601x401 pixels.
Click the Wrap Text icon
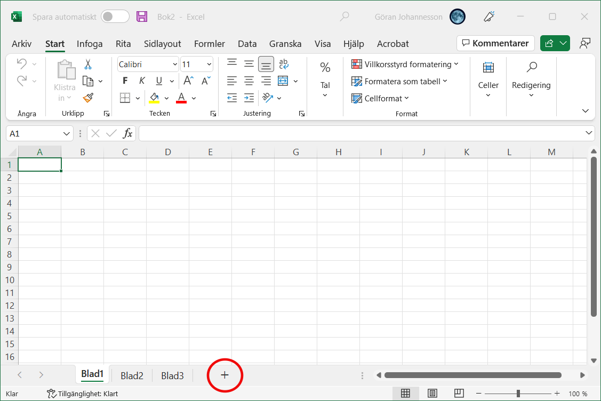pos(284,65)
